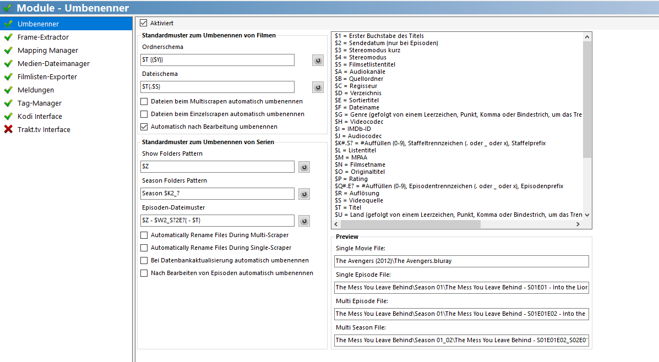
Task: Click the green checkmark icon beside Frame-Extractor
Action: (x=8, y=37)
